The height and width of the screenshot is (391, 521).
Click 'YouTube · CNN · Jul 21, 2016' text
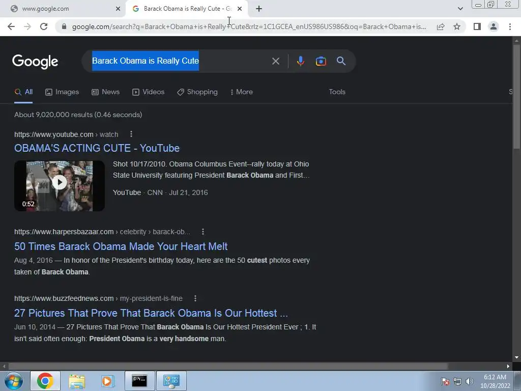(160, 193)
